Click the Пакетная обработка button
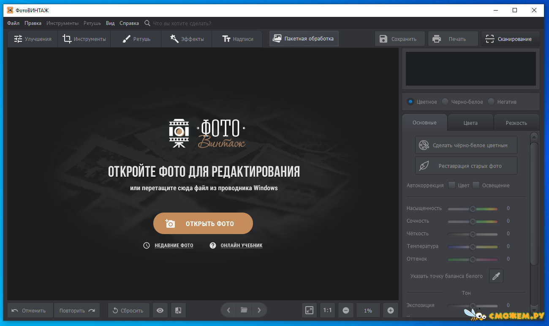Screen dimensions: 549x326 point(304,38)
